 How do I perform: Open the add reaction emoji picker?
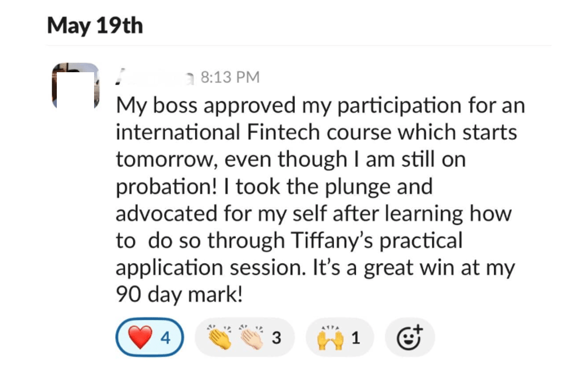[410, 337]
